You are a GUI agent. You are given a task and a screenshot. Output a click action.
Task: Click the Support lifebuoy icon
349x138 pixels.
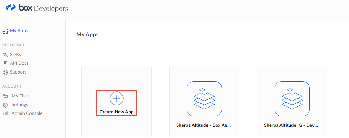[x=5, y=73]
